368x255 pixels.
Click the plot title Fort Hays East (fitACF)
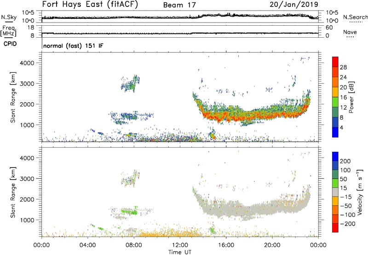pos(90,5)
